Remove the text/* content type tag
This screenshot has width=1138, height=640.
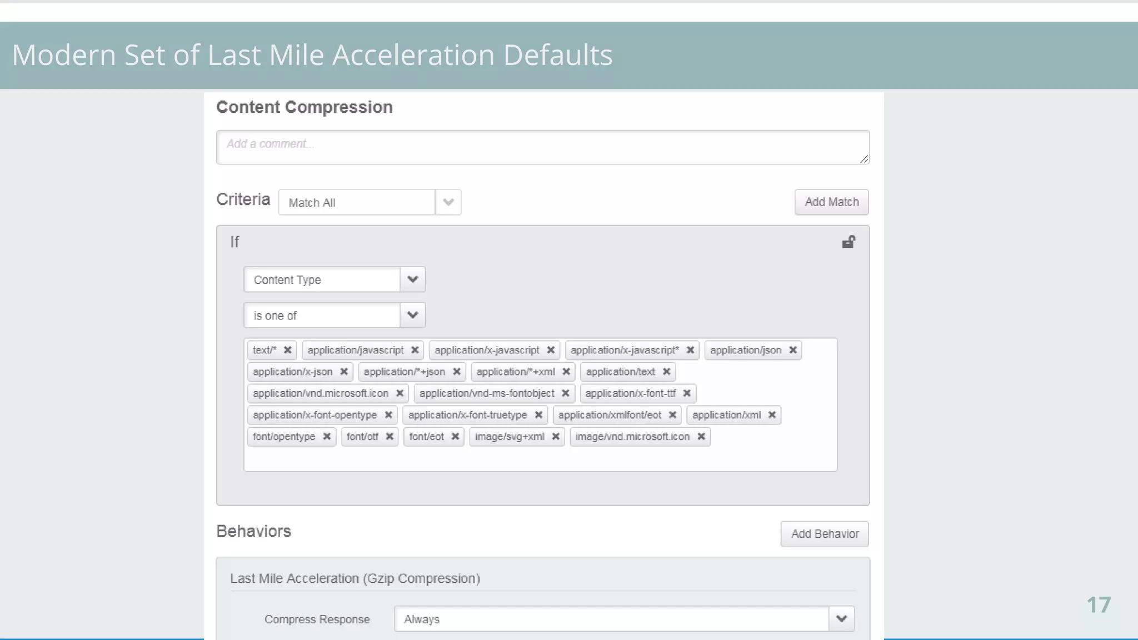click(x=287, y=350)
